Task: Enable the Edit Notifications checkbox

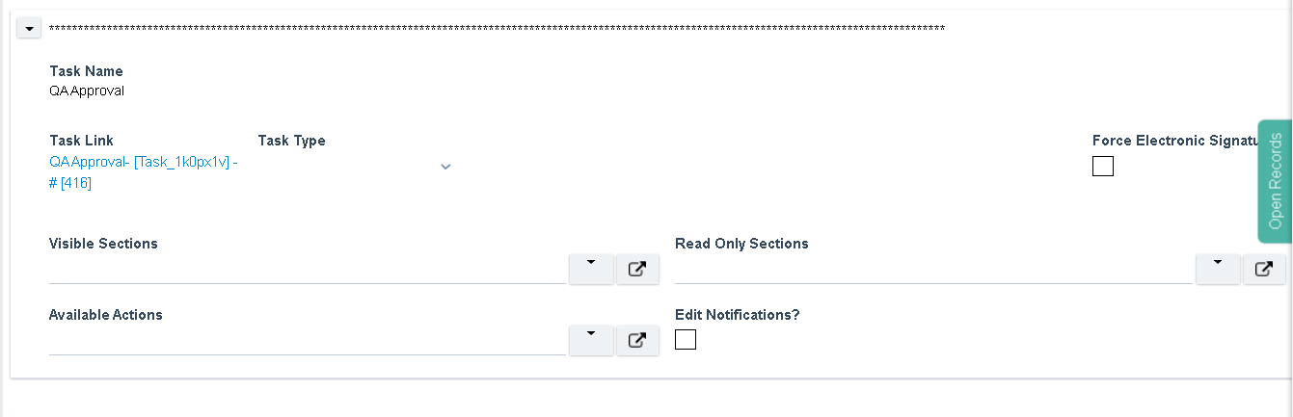Action: pyautogui.click(x=686, y=339)
